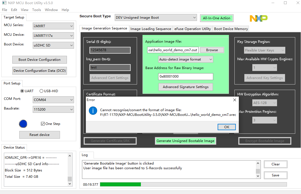
Task: Click the Base Address input field
Action: pos(186,76)
